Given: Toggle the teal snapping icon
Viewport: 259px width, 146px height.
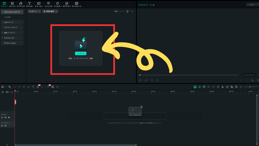Looking at the screenshot, I should point(199,87).
